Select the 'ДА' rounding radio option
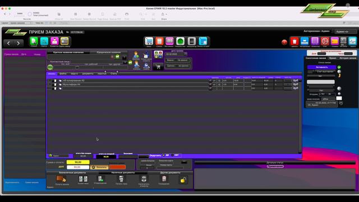The image size is (359, 202). click(164, 155)
